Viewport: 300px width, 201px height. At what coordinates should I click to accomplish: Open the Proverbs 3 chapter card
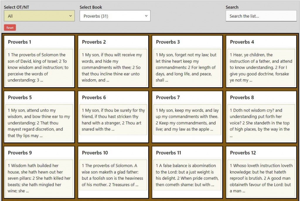coord(187,61)
